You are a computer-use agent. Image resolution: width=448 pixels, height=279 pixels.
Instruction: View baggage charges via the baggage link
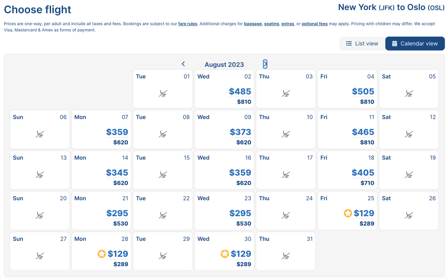point(253,23)
